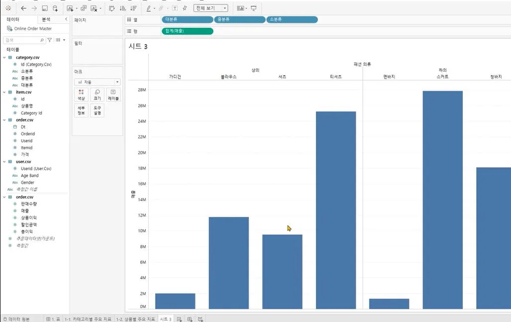Click the Duplicate sheet toolbar icon
This screenshot has width=511, height=322.
tap(84, 8)
